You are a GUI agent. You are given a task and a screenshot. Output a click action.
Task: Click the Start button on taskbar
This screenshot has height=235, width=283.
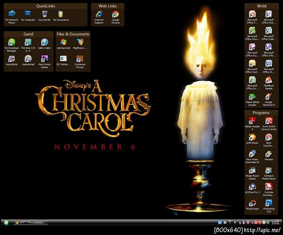pyautogui.click(x=6, y=222)
